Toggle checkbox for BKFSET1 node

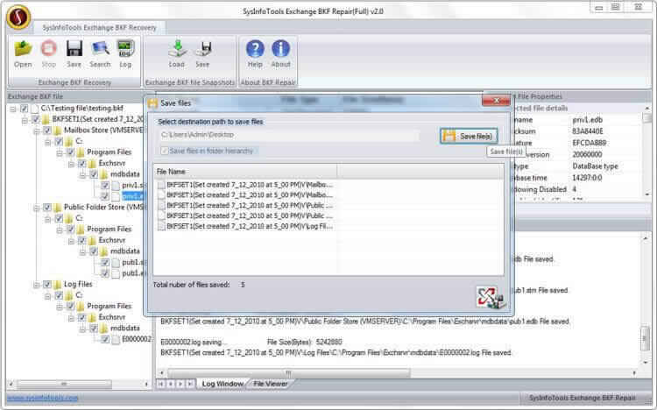36,119
